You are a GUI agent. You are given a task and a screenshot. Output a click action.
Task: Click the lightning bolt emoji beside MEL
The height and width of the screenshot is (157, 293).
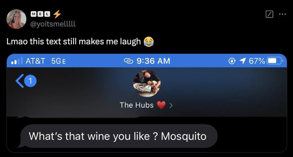point(57,14)
